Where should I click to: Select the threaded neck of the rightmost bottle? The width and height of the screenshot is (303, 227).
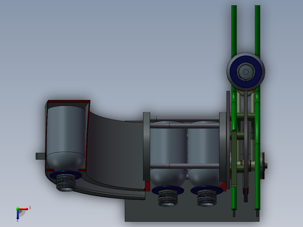[x=207, y=198]
